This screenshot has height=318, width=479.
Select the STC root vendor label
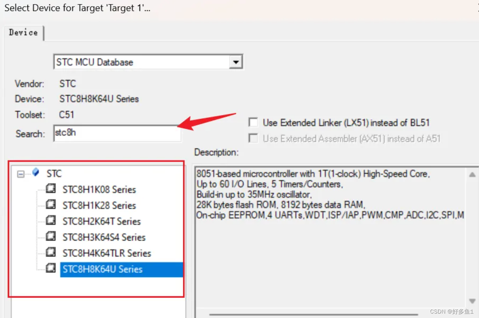54,173
